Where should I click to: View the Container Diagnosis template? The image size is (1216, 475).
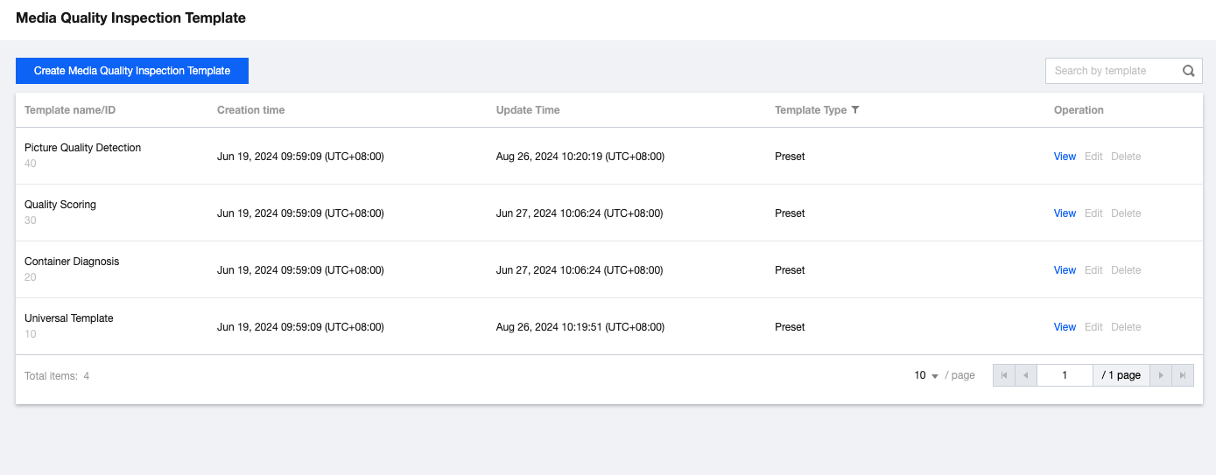1065,270
